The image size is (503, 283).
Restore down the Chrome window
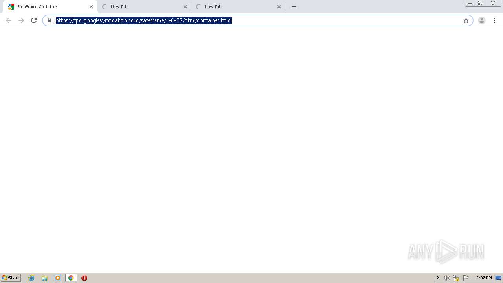coord(480,4)
